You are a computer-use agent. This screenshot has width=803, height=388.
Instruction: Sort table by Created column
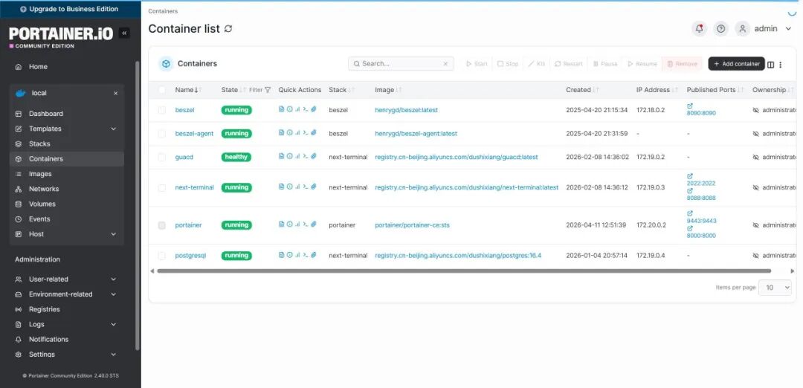point(582,90)
